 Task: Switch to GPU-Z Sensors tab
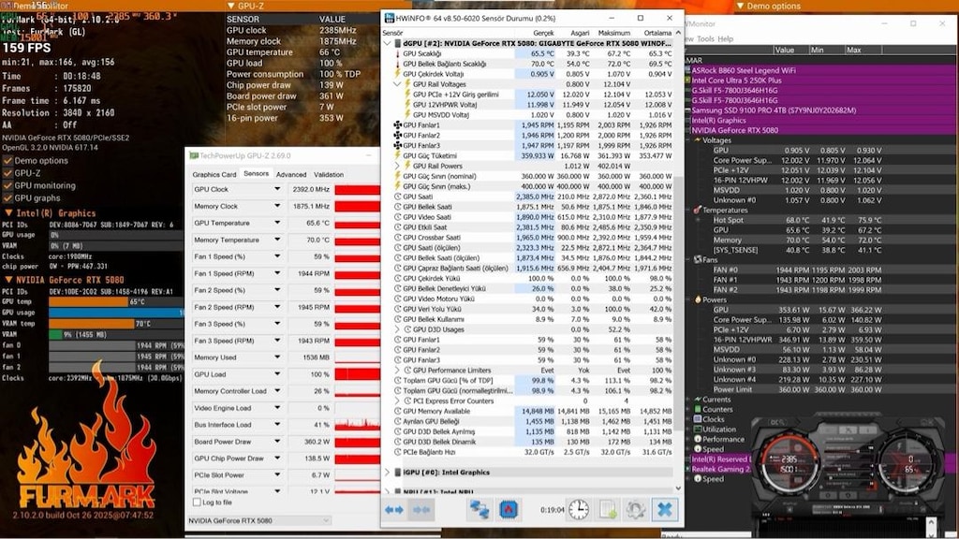point(256,173)
